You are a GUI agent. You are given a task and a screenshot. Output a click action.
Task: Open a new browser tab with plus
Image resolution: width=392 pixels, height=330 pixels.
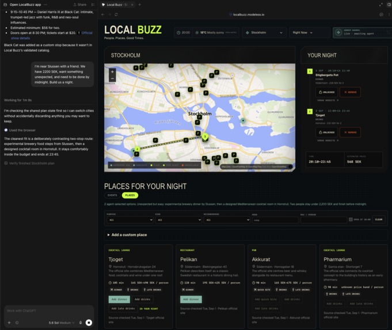[139, 5]
